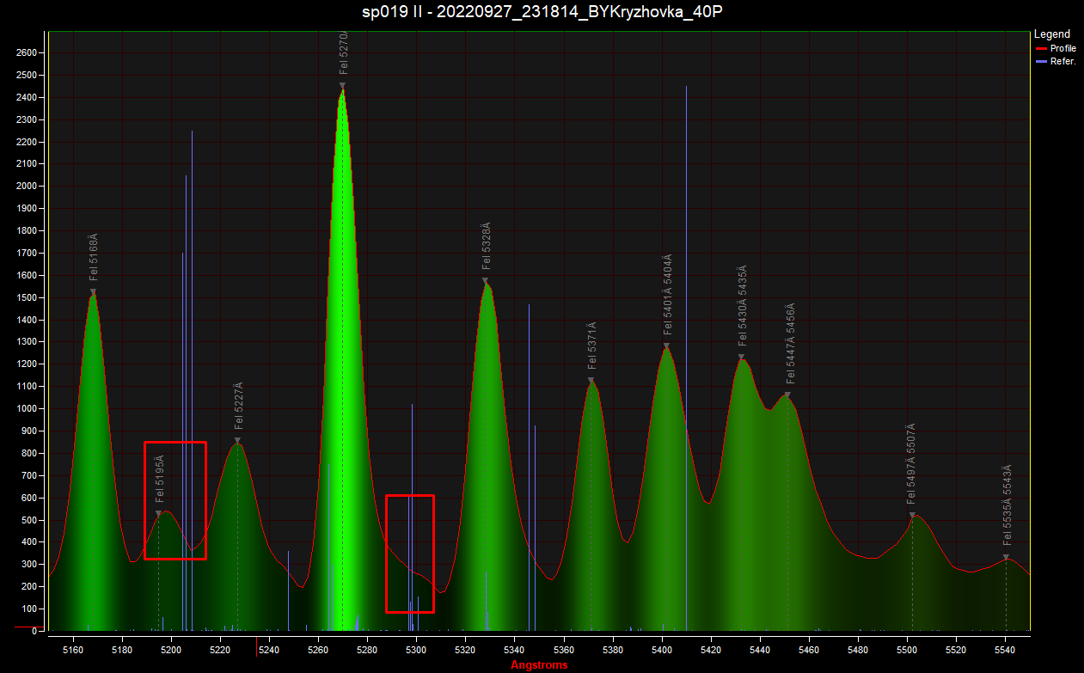Click the FeI 5535Å 5543Å peak marker
This screenshot has height=673, width=1084.
coord(1006,558)
